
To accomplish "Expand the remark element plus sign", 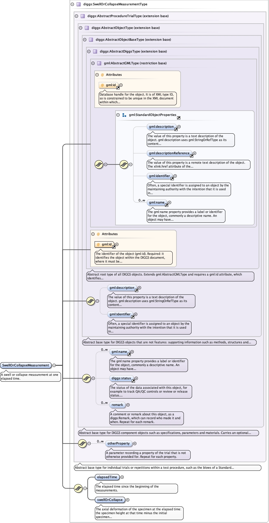I will (x=128, y=405).
